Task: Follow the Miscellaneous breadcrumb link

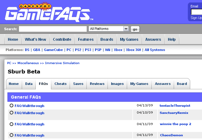Action: (x=28, y=63)
